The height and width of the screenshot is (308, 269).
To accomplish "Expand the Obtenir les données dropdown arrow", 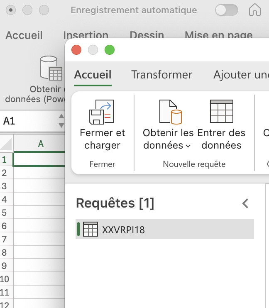I will click(x=188, y=146).
